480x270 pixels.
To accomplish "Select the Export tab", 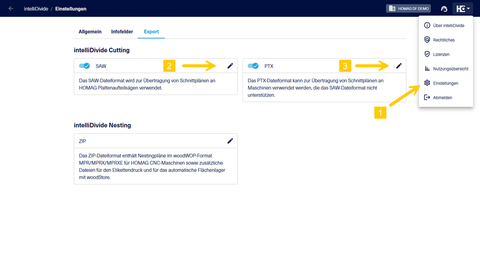I will pyautogui.click(x=151, y=32).
